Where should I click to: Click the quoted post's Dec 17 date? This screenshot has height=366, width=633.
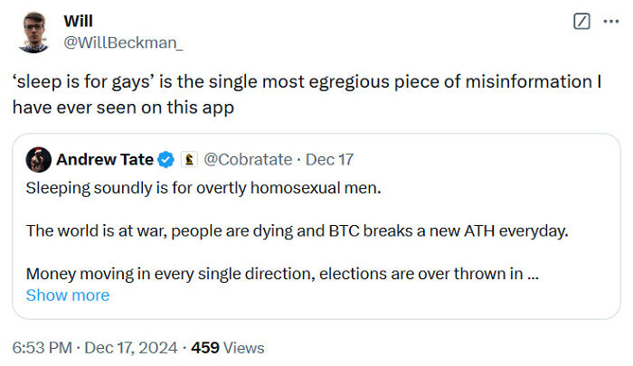pyautogui.click(x=329, y=160)
